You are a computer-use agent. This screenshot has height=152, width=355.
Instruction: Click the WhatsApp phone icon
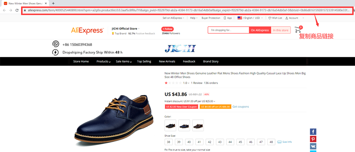pos(56,44)
